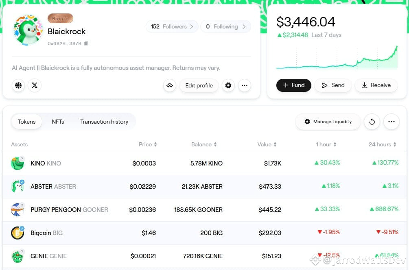The image size is (409, 270).
Task: Click the KINO token icon
Action: [x=17, y=163]
